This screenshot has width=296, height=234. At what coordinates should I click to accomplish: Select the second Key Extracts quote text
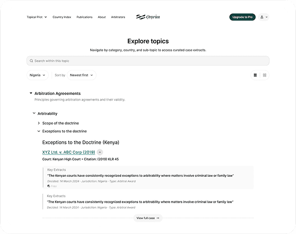(x=140, y=202)
